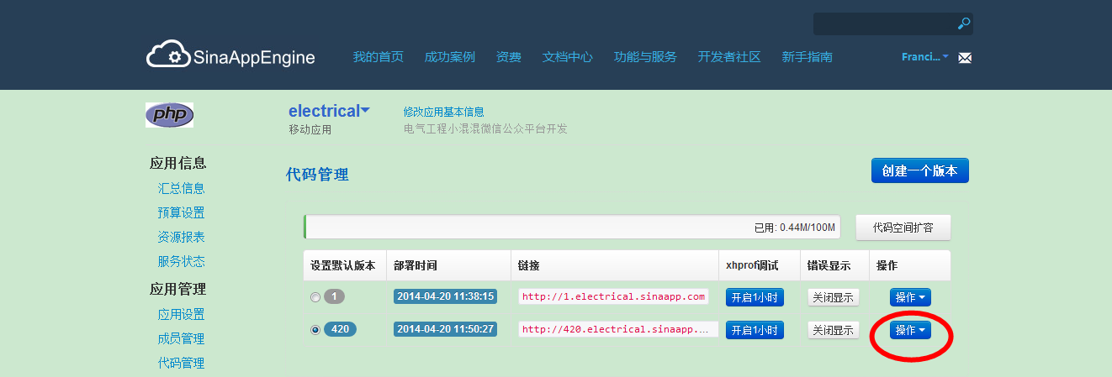Expand the Franci... user menu
The height and width of the screenshot is (377, 1112).
point(925,57)
